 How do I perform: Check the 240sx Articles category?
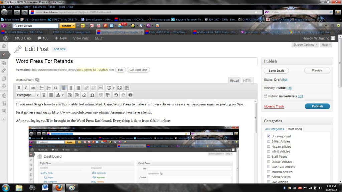pyautogui.click(x=269, y=141)
